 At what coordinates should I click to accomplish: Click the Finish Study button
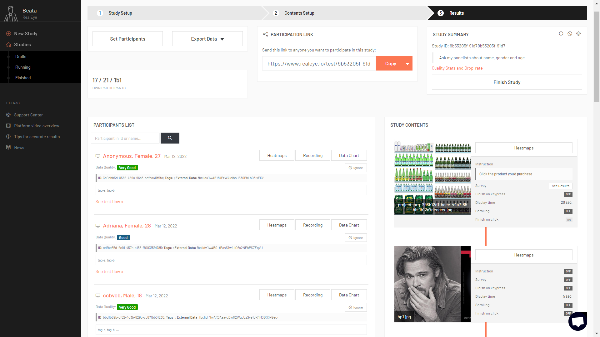tap(507, 82)
